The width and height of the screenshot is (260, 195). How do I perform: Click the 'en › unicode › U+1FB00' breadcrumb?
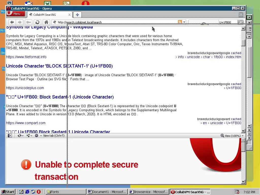click(222, 123)
